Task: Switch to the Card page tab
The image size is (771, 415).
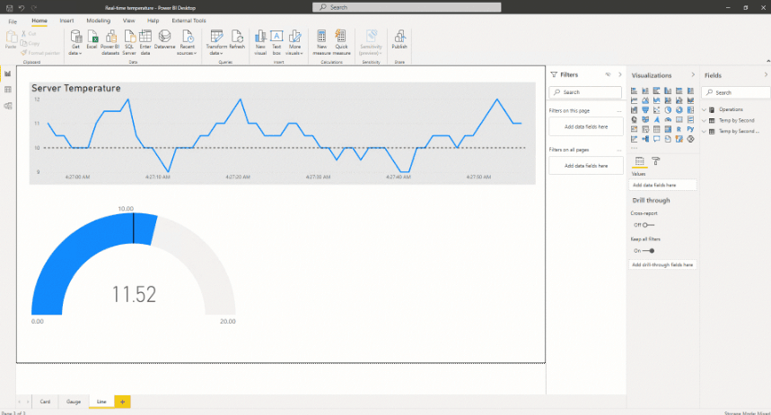Action: tap(45, 402)
